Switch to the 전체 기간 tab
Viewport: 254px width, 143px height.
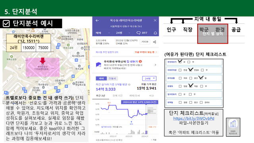[x=117, y=96]
